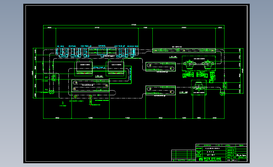This screenshot has height=167, width=273.
Task: Click the 12000 dimension on the bottom edge
Action: click(x=90, y=118)
